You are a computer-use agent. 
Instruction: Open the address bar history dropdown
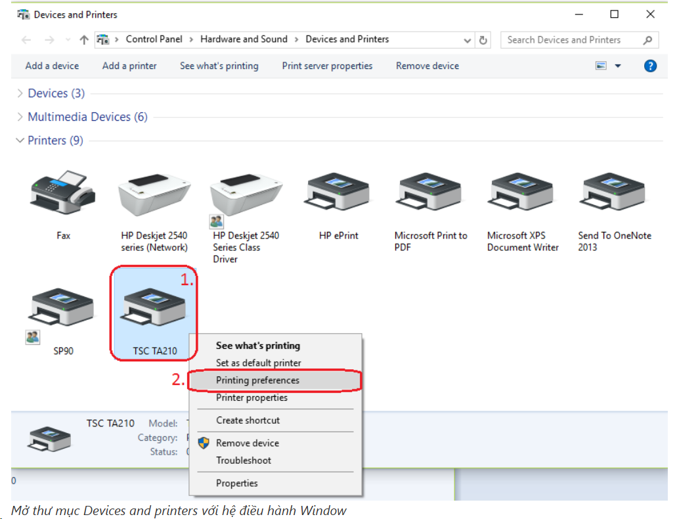coord(468,40)
